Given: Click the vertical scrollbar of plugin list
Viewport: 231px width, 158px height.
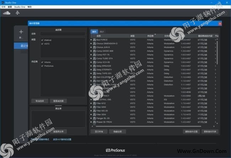Looking at the screenshot, I should click(217, 52).
